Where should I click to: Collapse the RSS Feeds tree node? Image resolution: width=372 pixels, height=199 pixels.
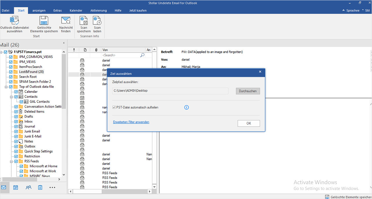(x=11, y=161)
